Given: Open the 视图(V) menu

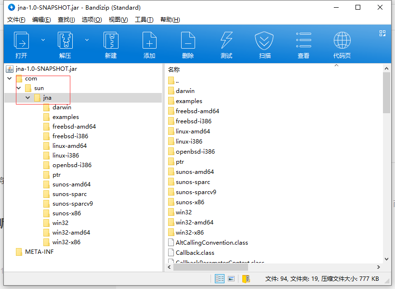Looking at the screenshot, I should click(118, 20).
